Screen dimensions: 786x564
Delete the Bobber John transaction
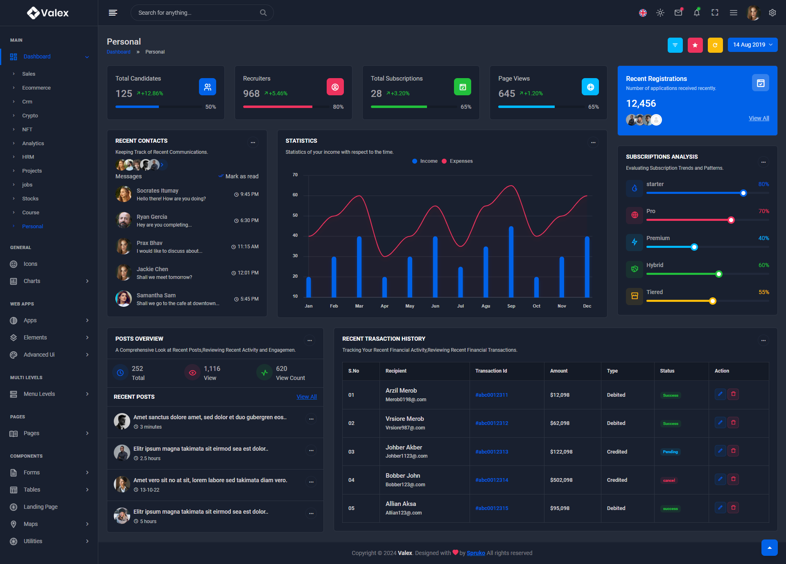(733, 479)
